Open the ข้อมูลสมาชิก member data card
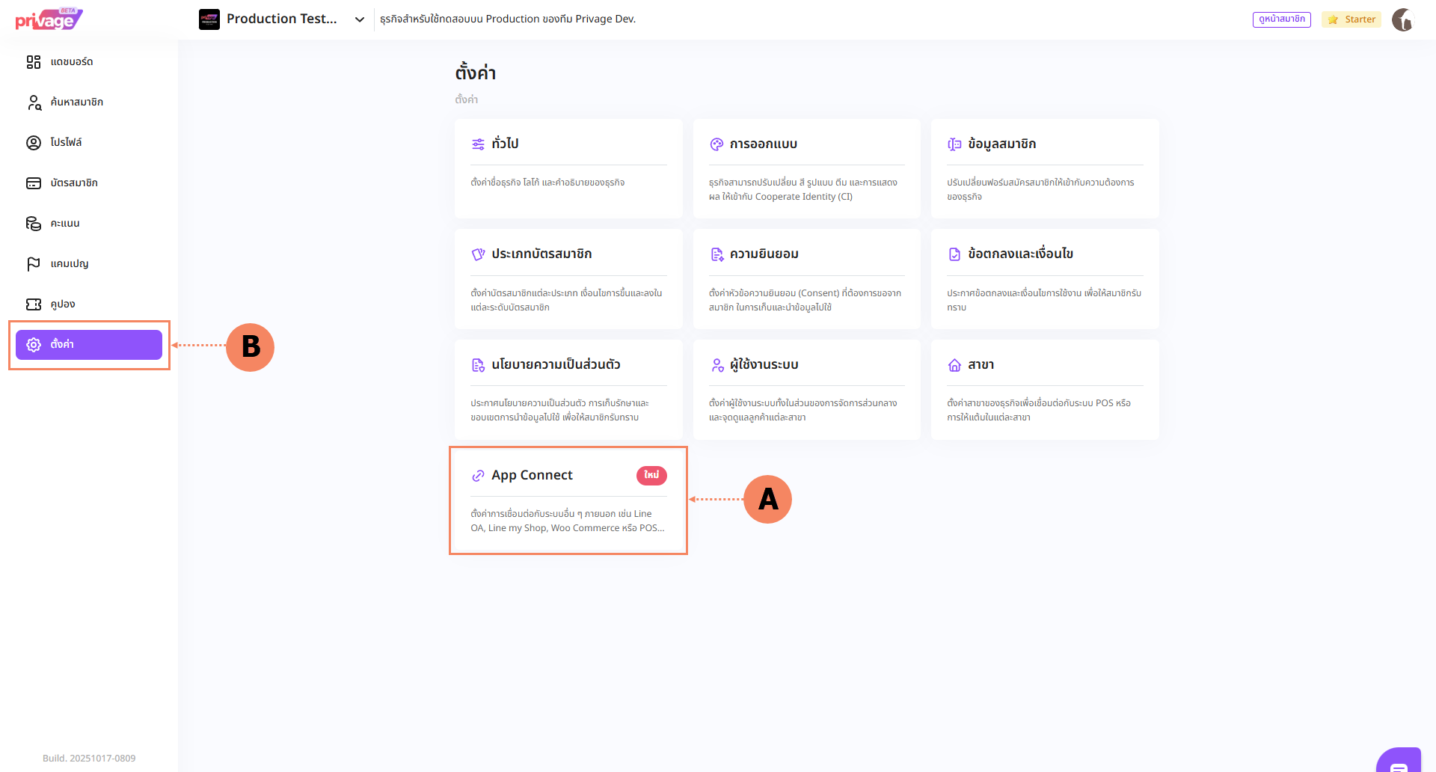This screenshot has height=772, width=1436. 1045,168
